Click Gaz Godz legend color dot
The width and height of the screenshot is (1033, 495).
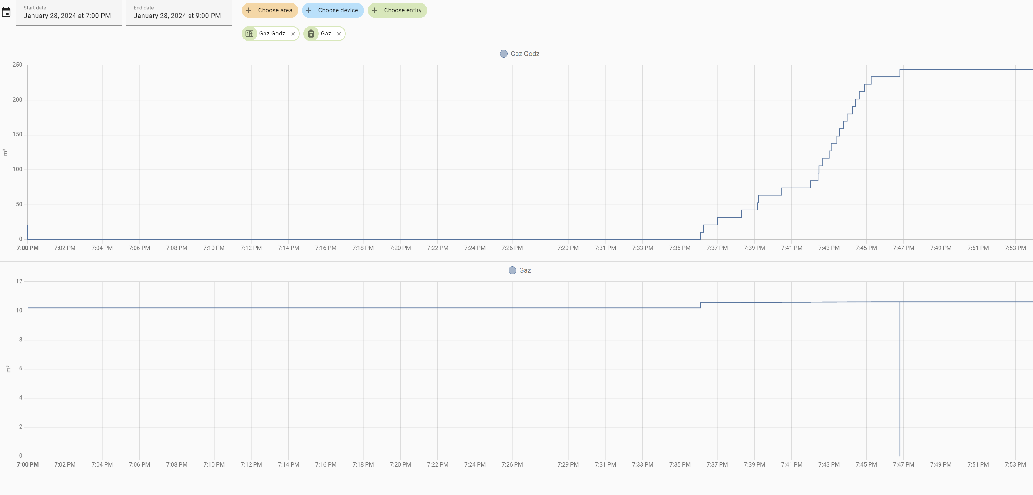(x=504, y=54)
